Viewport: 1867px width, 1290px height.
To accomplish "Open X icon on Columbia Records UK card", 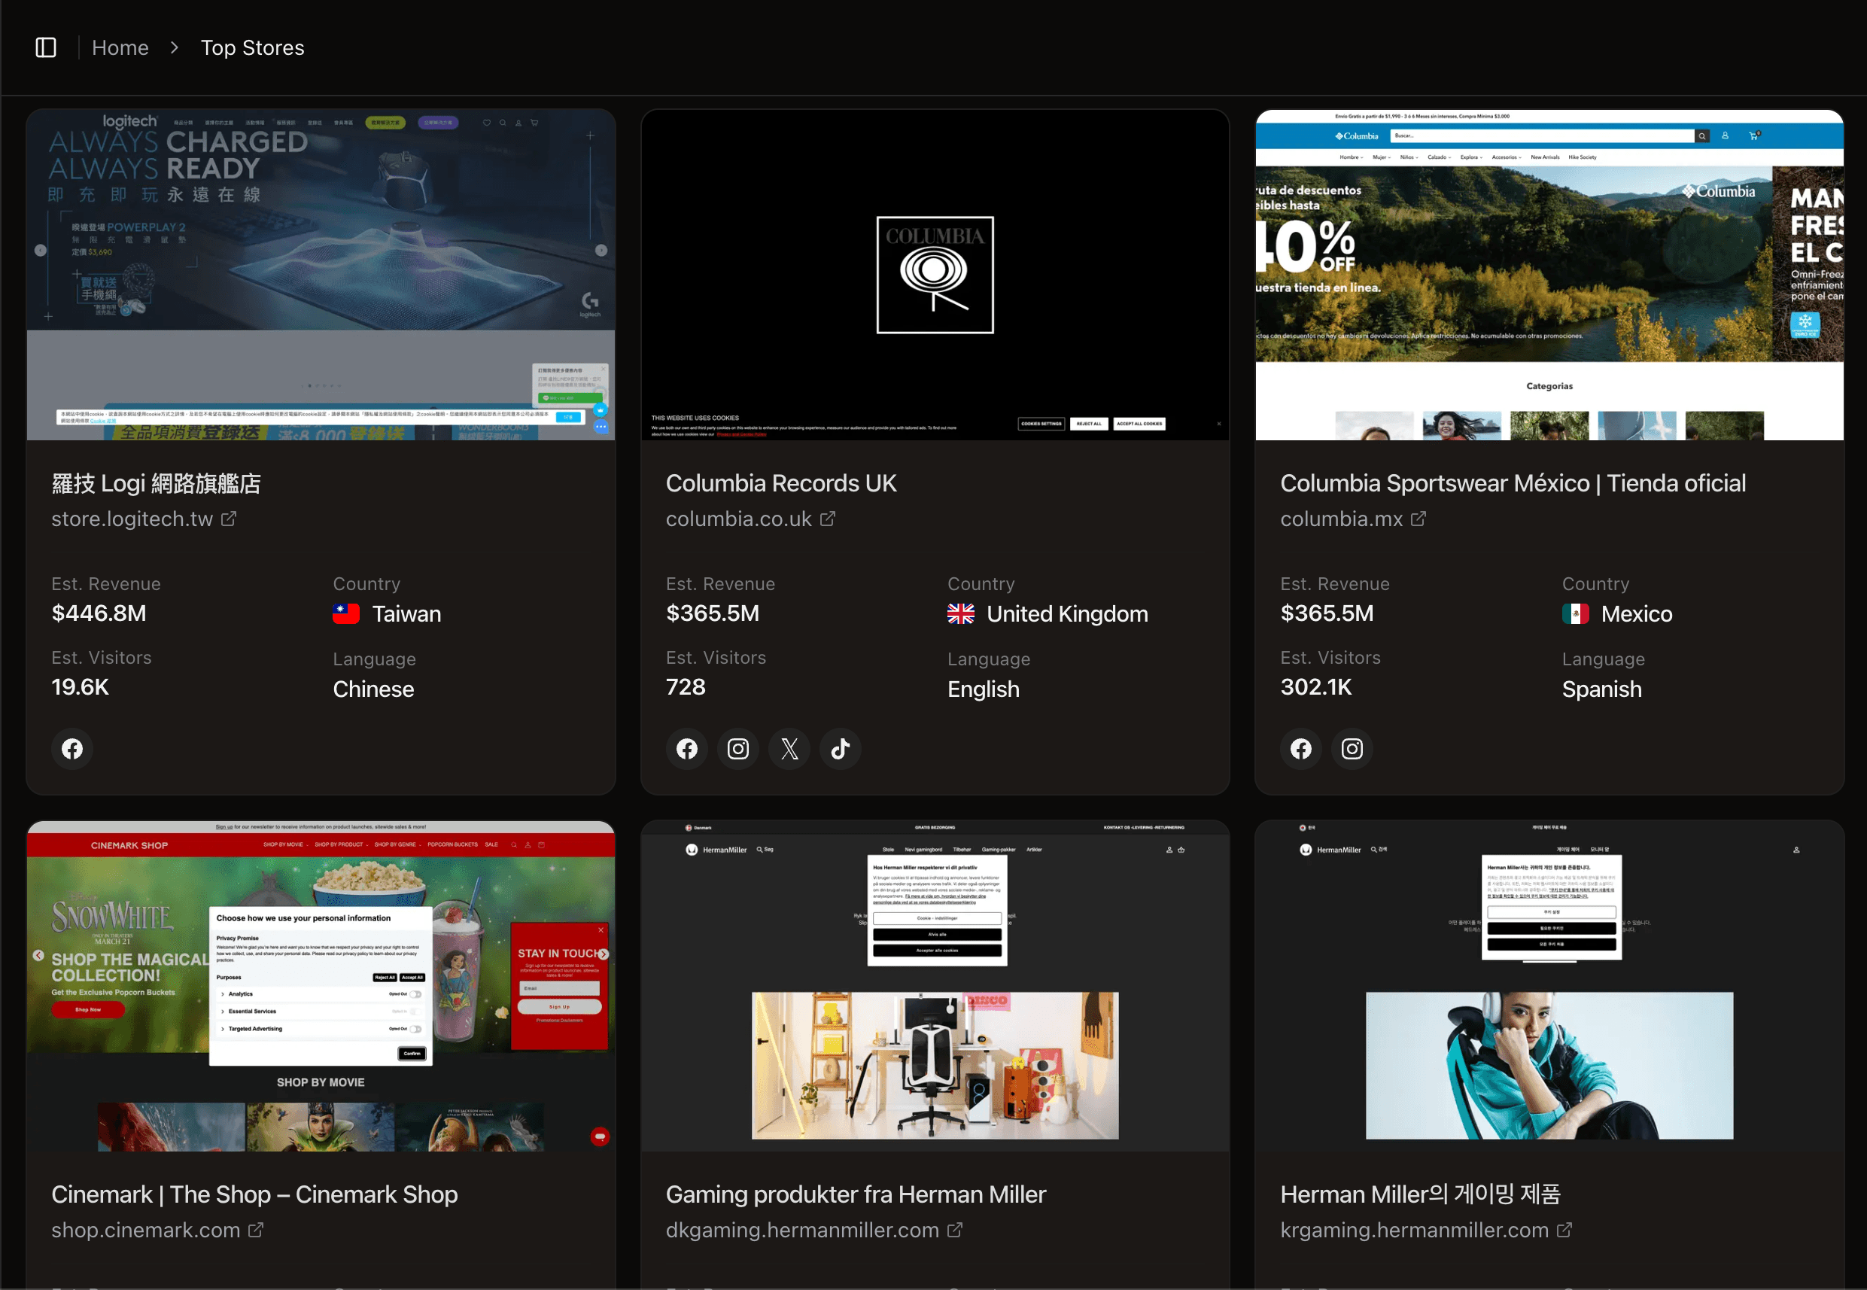I will pyautogui.click(x=789, y=748).
